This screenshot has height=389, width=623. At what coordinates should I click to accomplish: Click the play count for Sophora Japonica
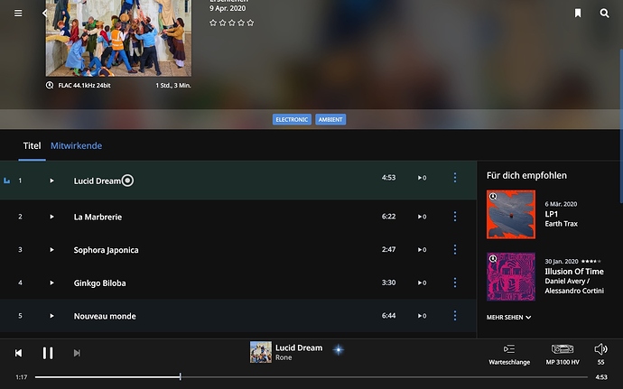tap(422, 249)
